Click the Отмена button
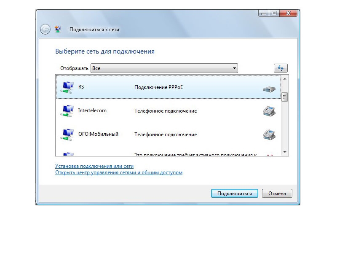 click(277, 194)
